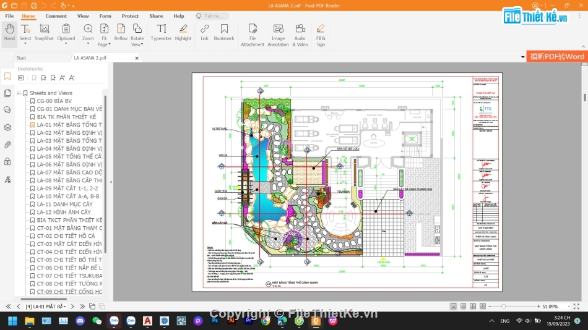This screenshot has width=588, height=330.
Task: Open the zoom percentage dropdown
Action: coord(569,307)
